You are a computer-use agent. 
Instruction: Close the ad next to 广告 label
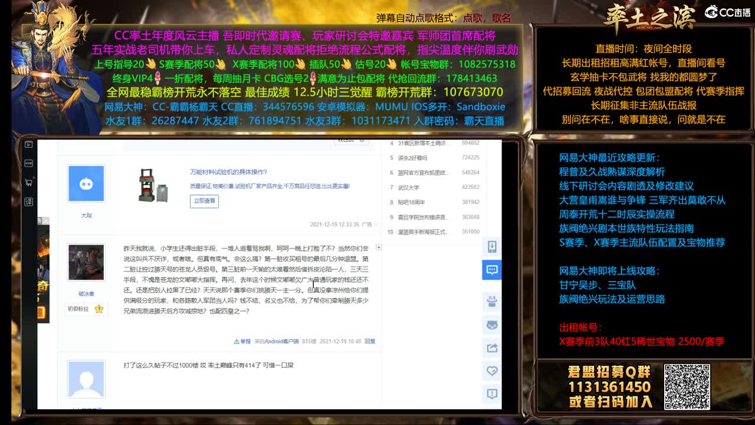click(x=377, y=224)
